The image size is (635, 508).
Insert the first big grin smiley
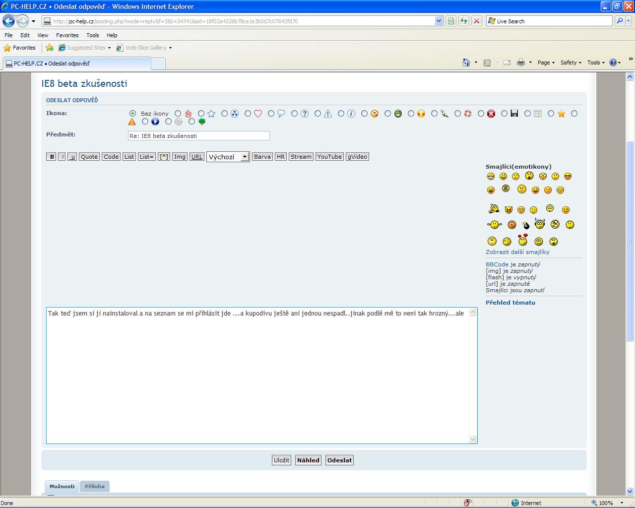(491, 176)
